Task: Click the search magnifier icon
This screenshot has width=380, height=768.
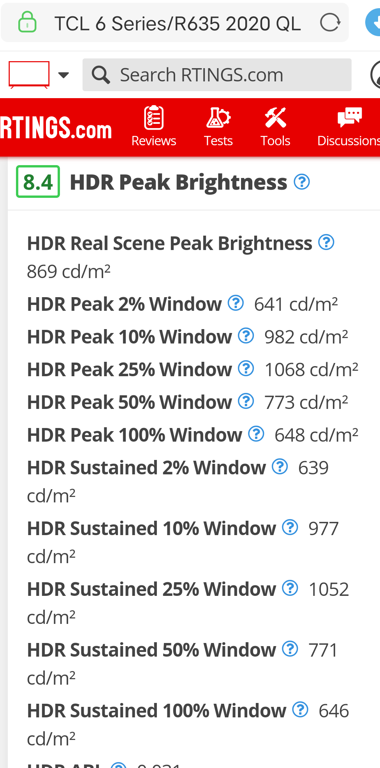Action: click(x=101, y=75)
